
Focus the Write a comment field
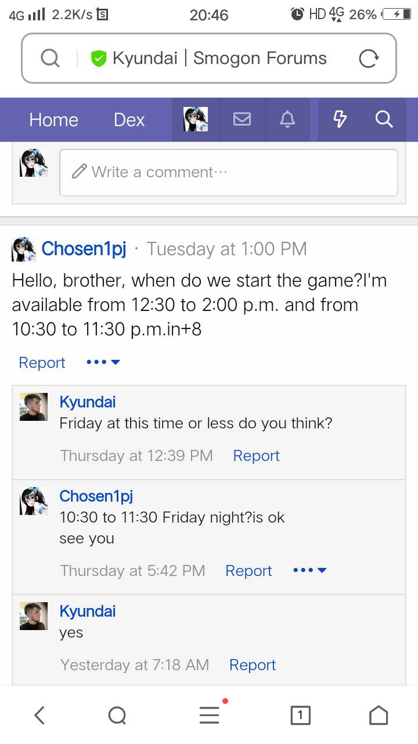(x=229, y=172)
